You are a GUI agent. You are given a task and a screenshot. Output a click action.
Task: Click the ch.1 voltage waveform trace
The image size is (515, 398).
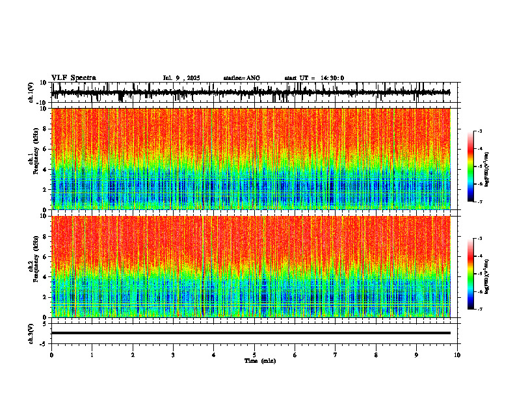tap(250, 93)
